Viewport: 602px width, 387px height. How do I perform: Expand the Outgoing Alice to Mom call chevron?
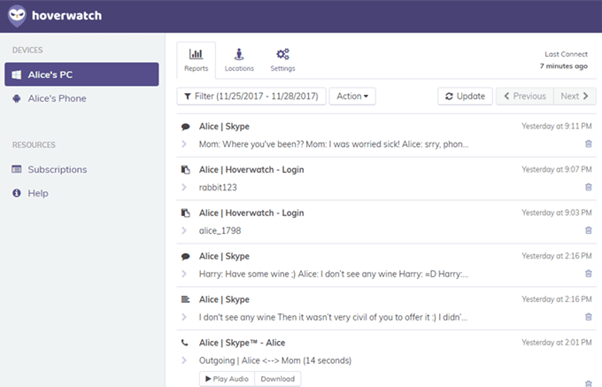tap(184, 360)
